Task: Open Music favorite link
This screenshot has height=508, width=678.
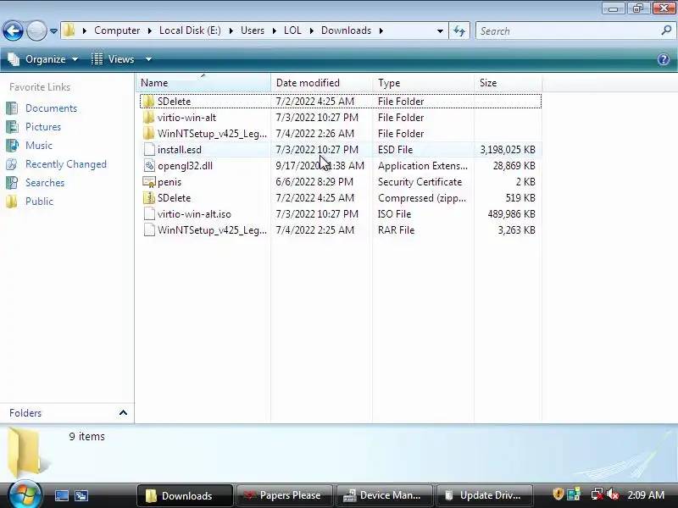Action: pos(38,145)
